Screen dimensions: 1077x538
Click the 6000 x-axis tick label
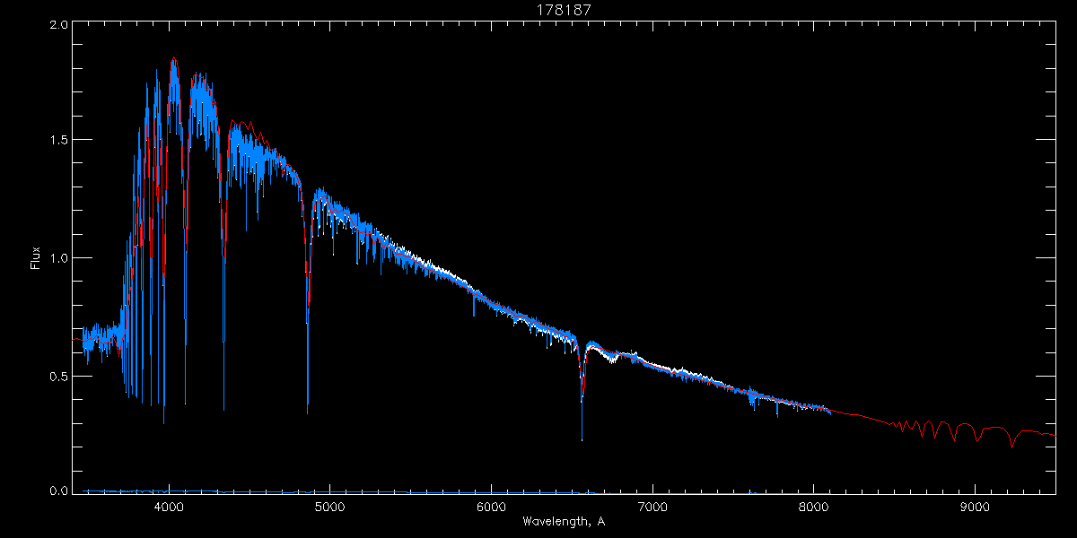[491, 507]
